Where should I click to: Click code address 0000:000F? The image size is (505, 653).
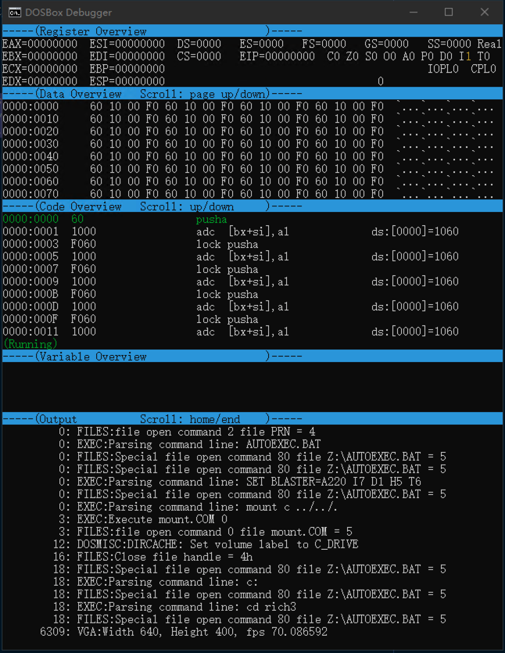click(30, 319)
